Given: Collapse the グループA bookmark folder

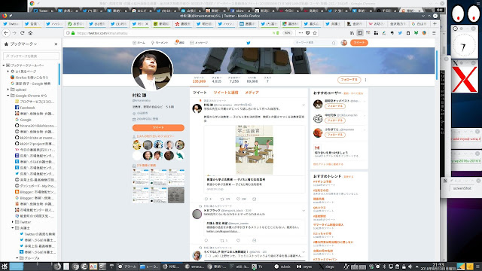Looking at the screenshot, I should coord(17,258).
